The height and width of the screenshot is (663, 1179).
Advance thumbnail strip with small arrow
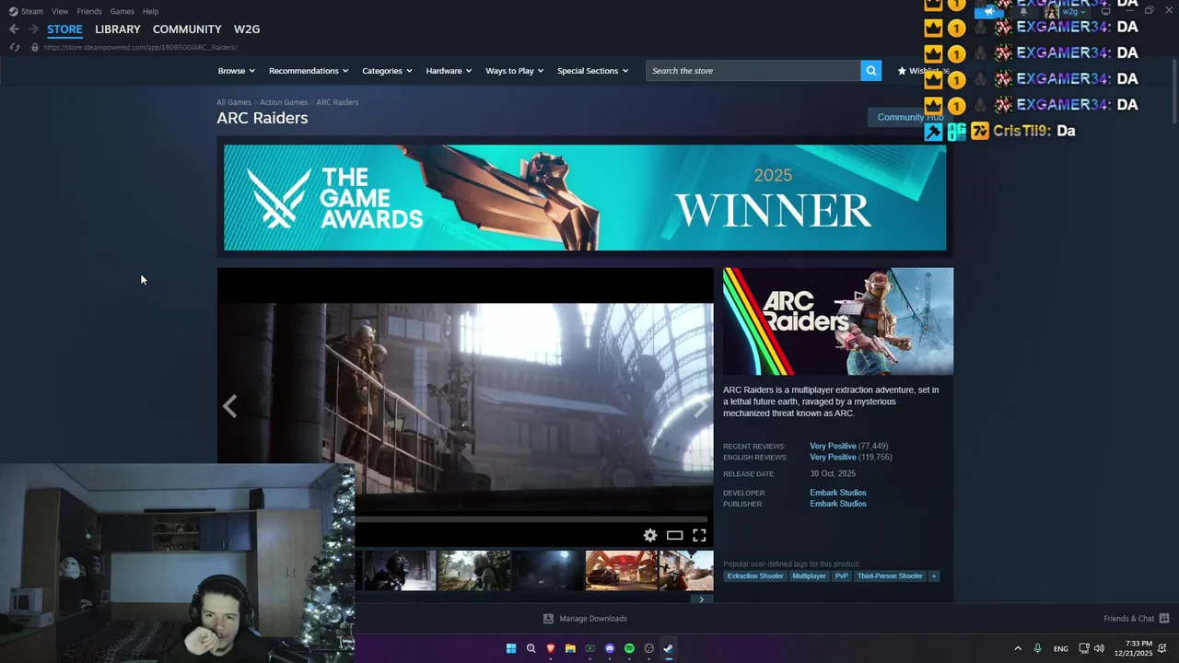(701, 599)
